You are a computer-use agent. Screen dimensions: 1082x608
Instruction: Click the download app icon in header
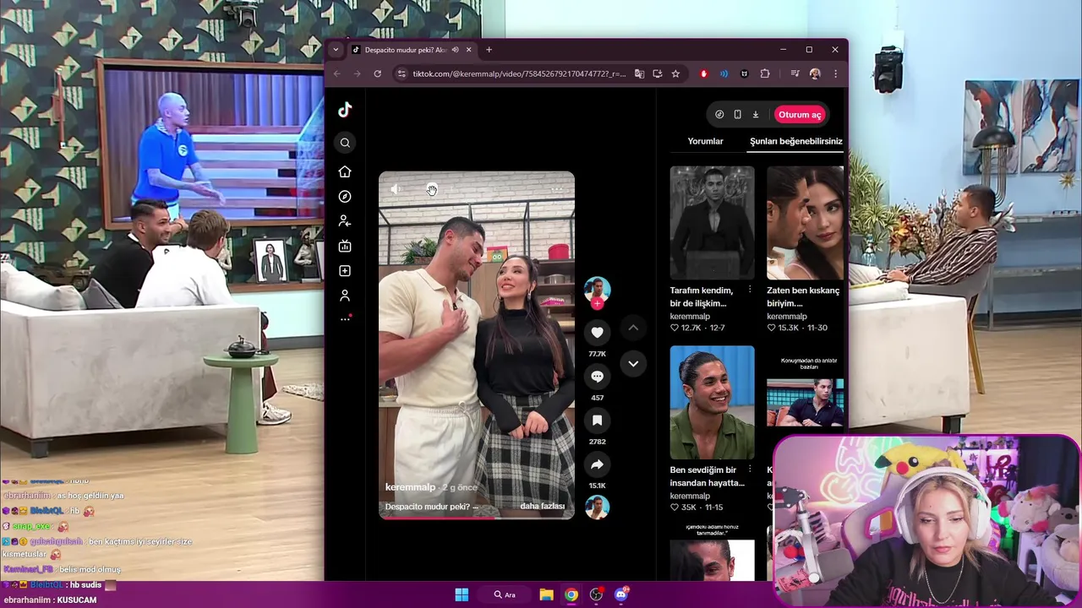[x=756, y=115]
